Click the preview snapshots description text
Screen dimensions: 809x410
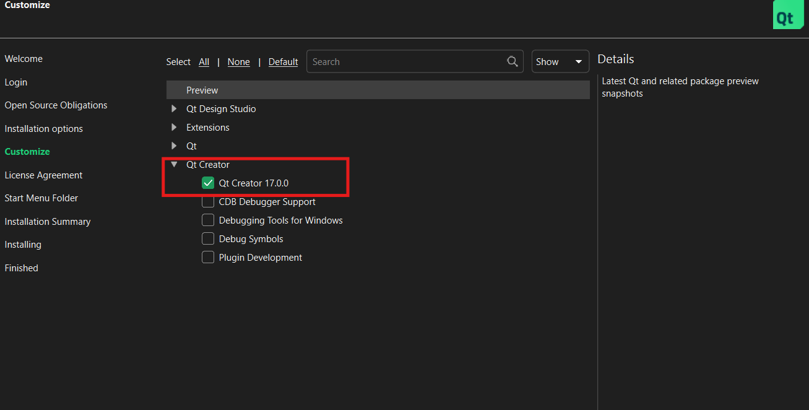pyautogui.click(x=680, y=87)
